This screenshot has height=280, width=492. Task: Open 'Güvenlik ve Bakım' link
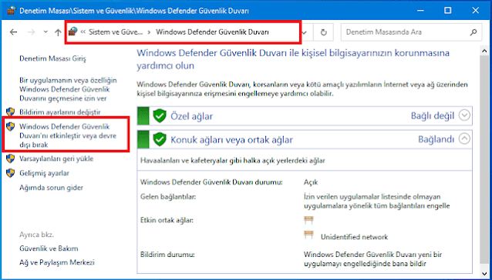tap(49, 248)
